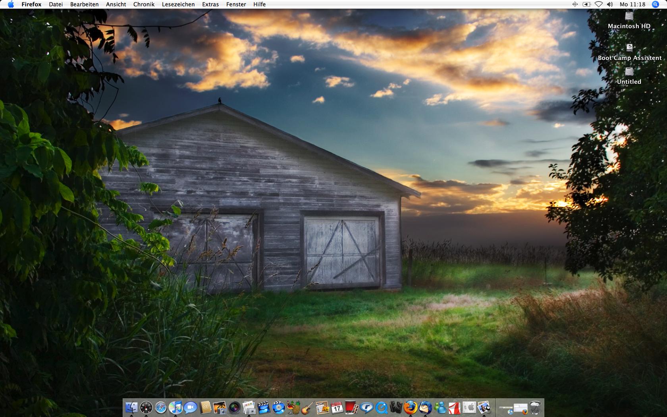Launch QuickTime Player from dock
The height and width of the screenshot is (417, 667).
381,407
